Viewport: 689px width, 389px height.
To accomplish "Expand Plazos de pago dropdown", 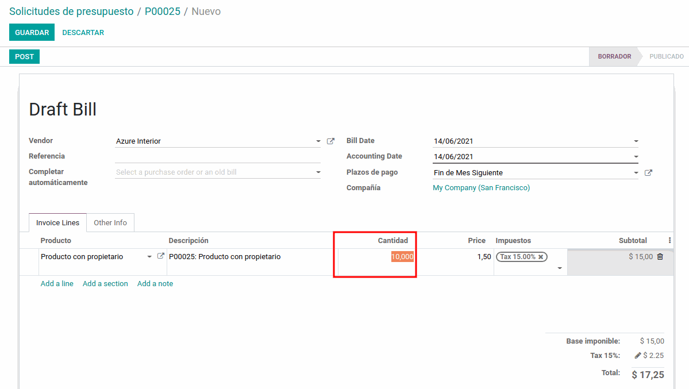I will click(636, 173).
